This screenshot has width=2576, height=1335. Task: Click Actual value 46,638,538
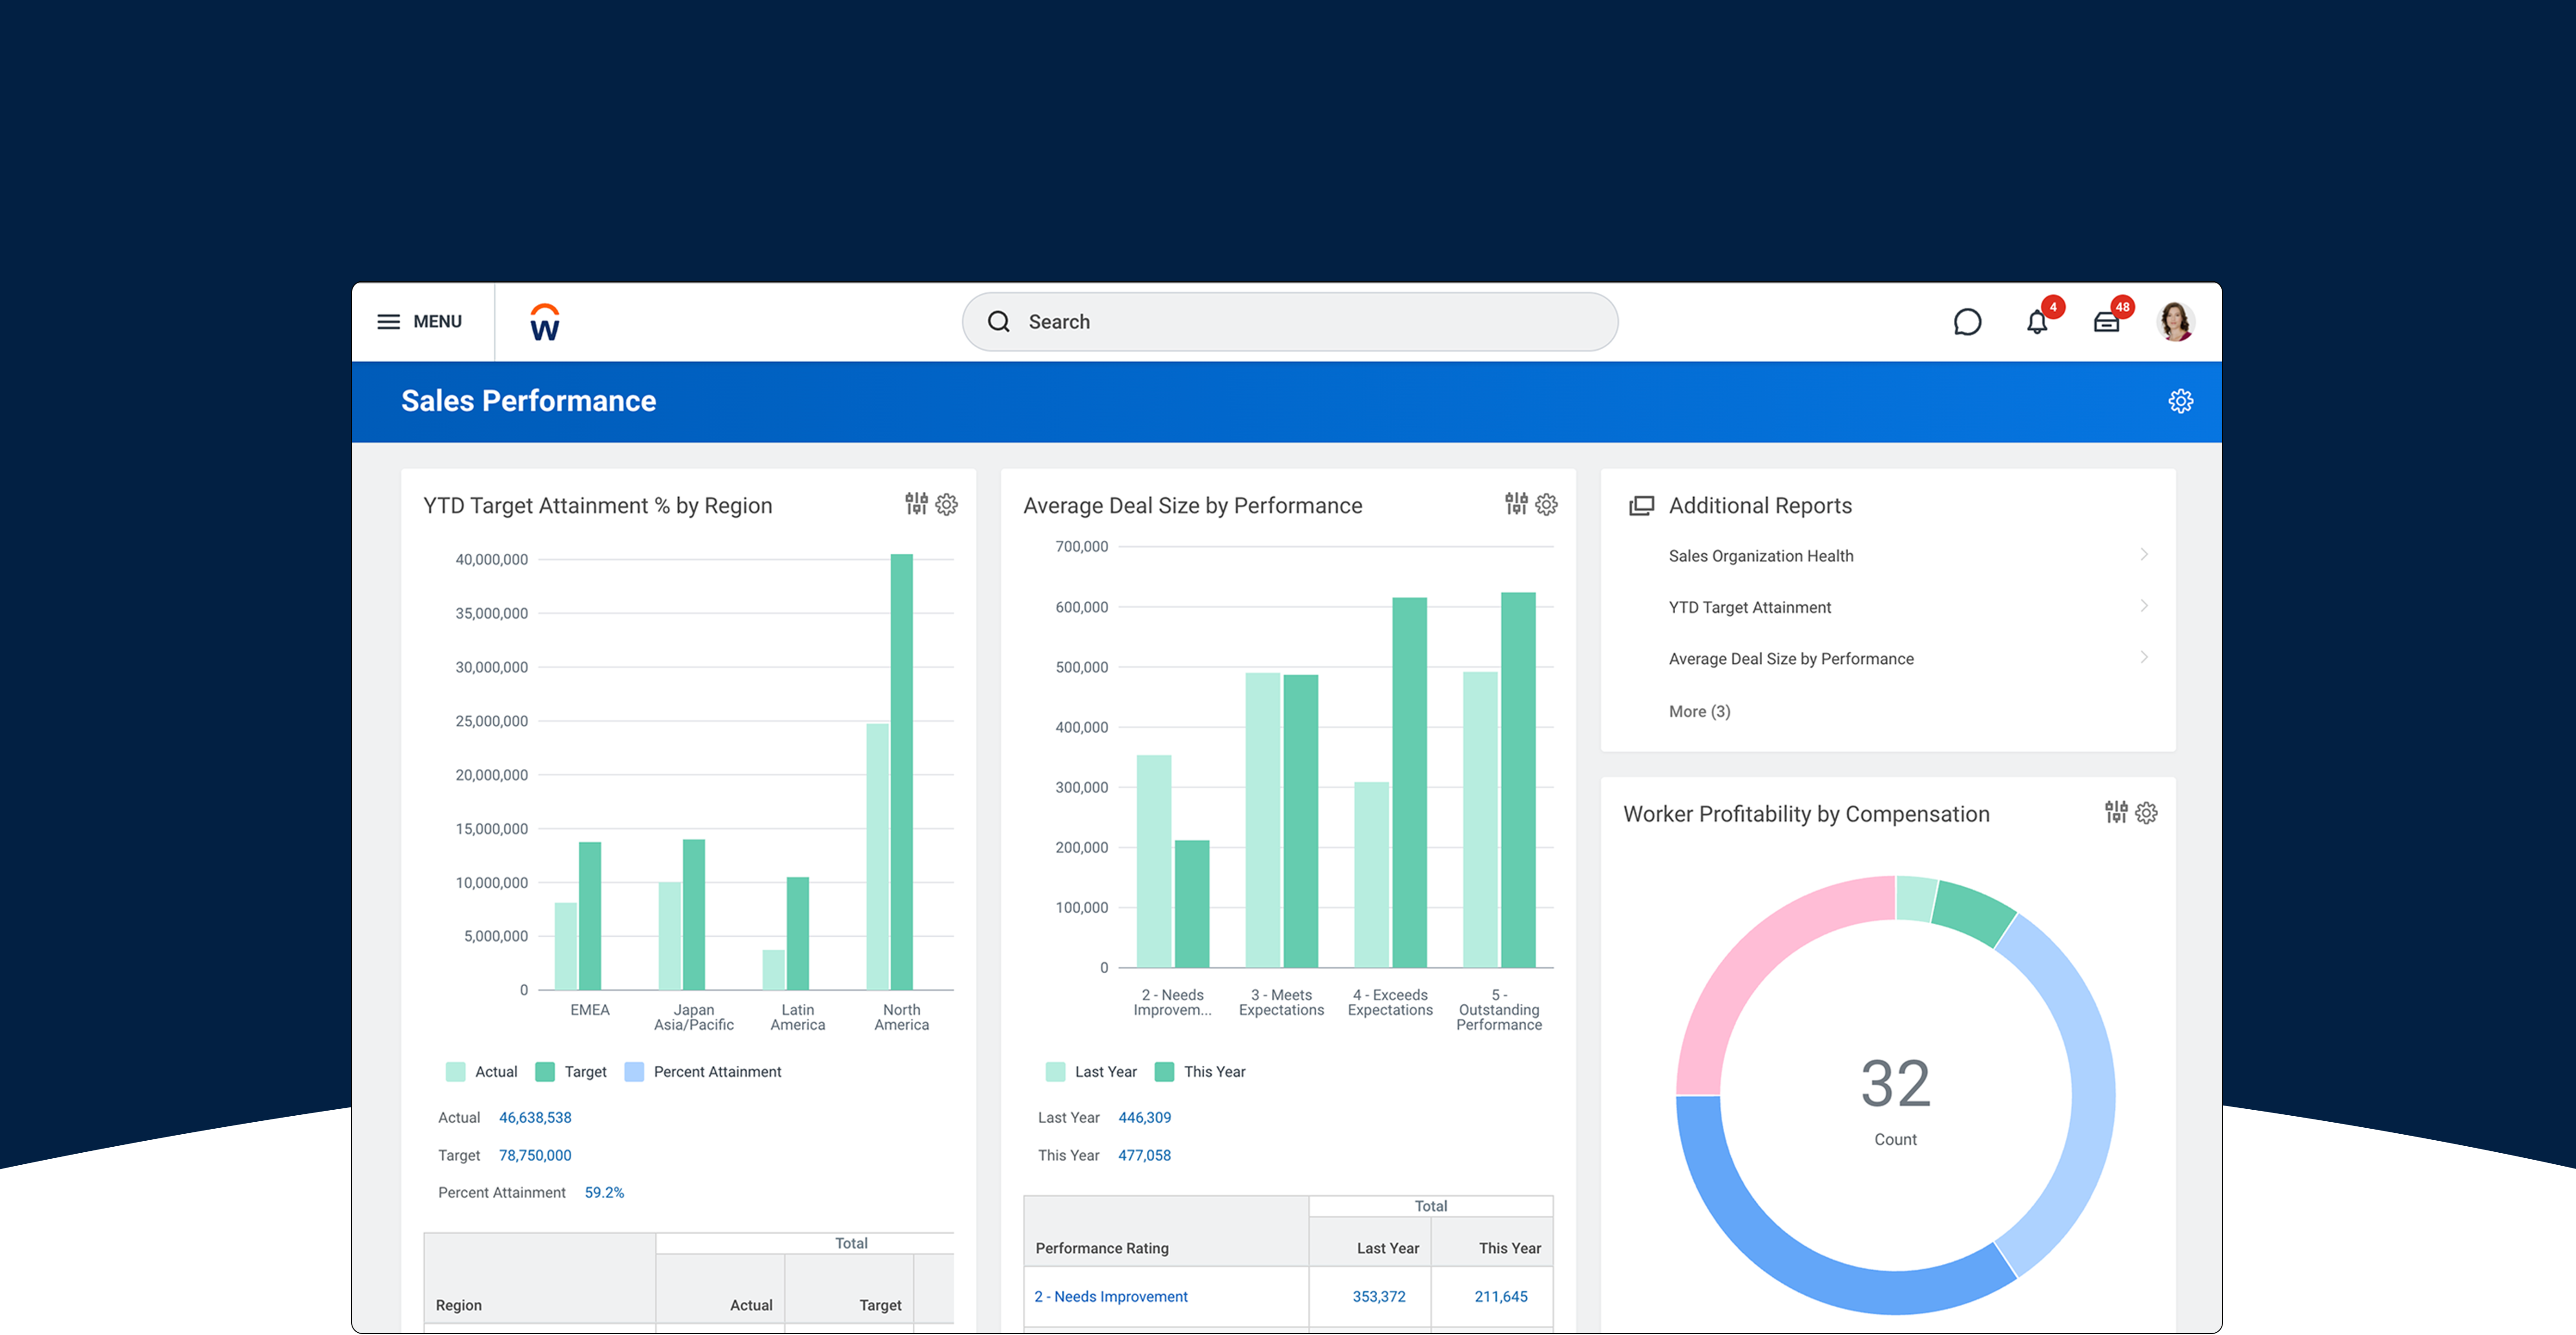pos(535,1118)
